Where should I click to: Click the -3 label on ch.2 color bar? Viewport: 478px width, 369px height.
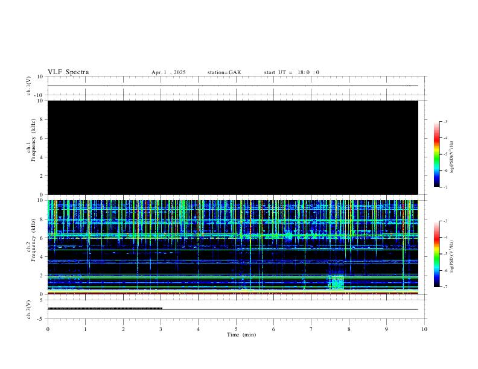[x=445, y=221]
